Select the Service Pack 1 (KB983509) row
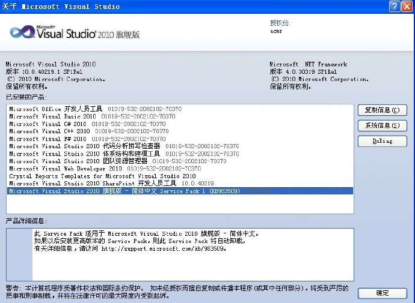The image size is (415, 303). (180, 191)
